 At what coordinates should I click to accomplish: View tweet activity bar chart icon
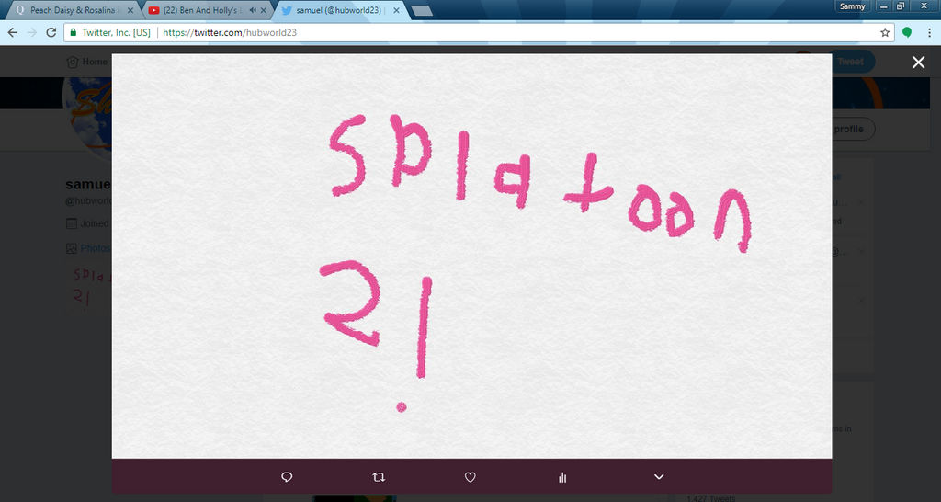point(562,477)
